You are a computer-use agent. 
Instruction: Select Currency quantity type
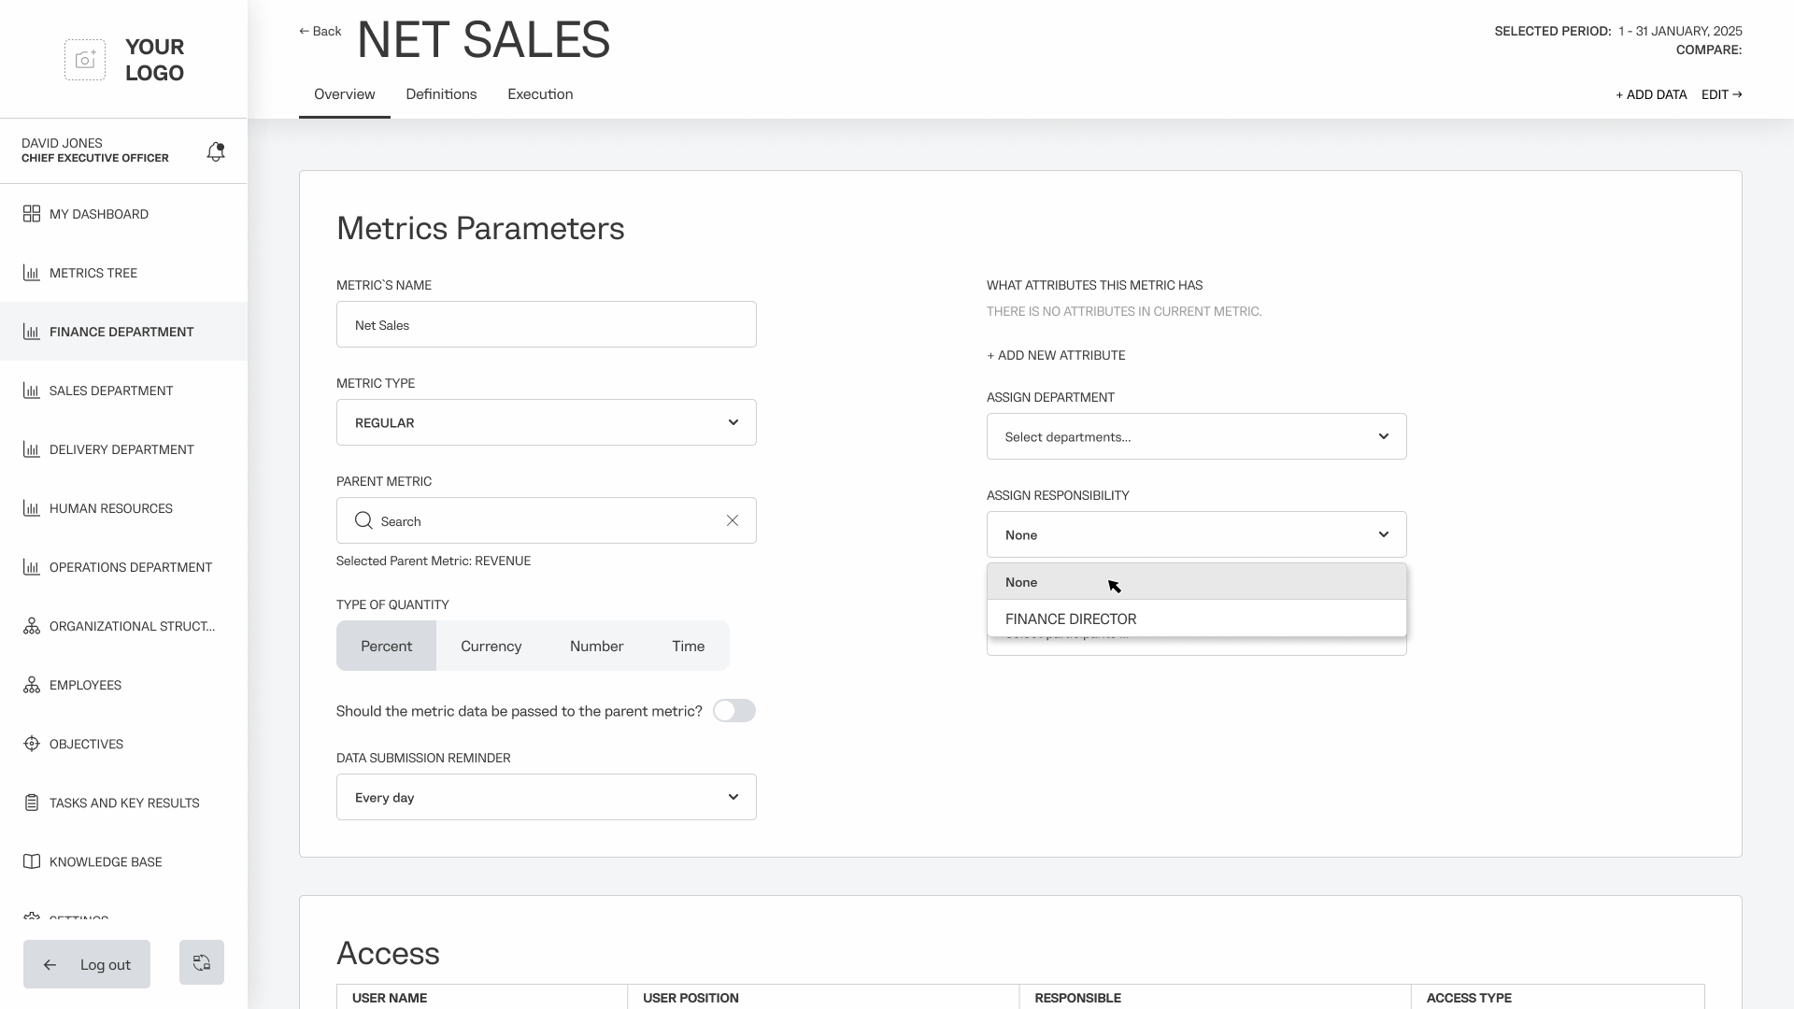(491, 646)
